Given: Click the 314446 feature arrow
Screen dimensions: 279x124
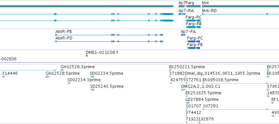Looking at the screenshot, I should tap(3, 77).
